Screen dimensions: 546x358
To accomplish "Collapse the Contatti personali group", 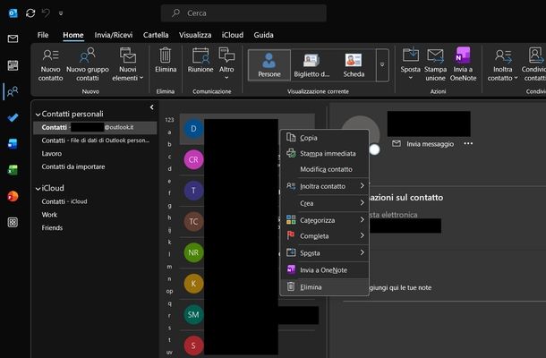I will (38, 115).
